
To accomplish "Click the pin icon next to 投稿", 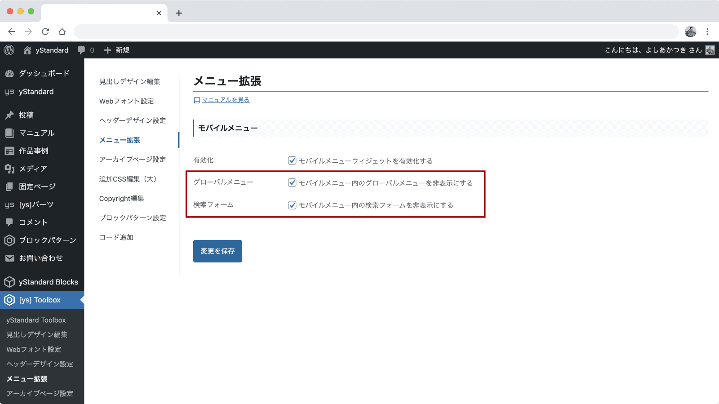I will click(9, 115).
